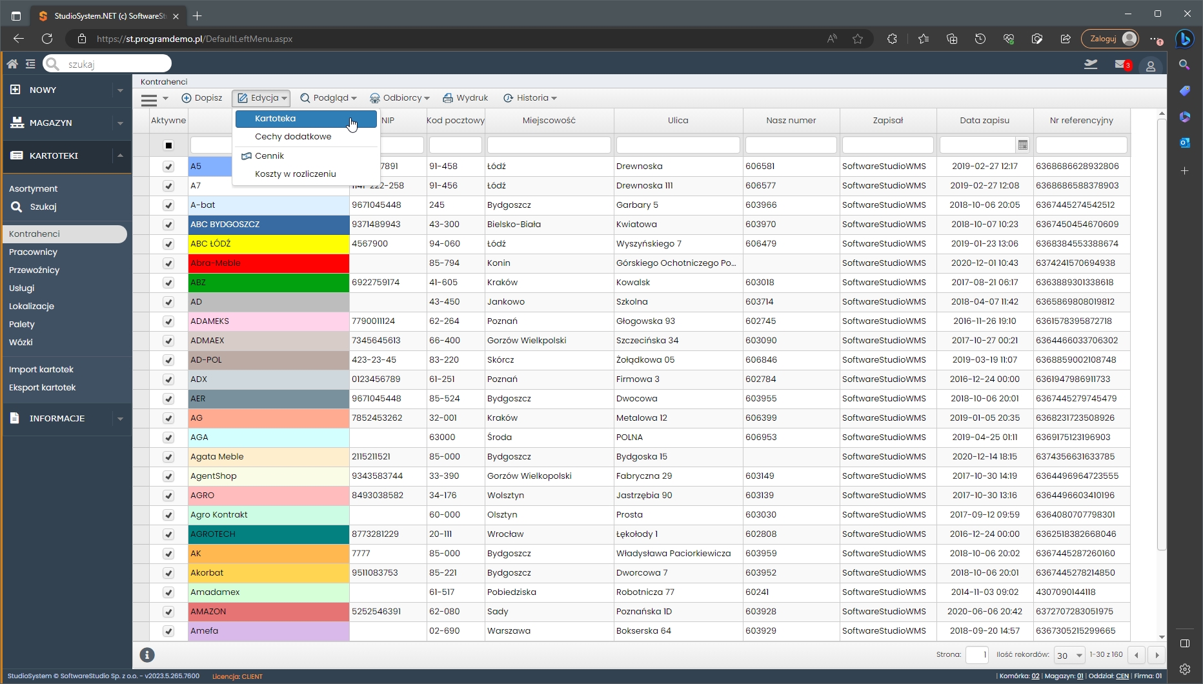Image resolution: width=1203 pixels, height=684 pixels.
Task: Click the red Abra-Meble colored cell
Action: click(268, 263)
